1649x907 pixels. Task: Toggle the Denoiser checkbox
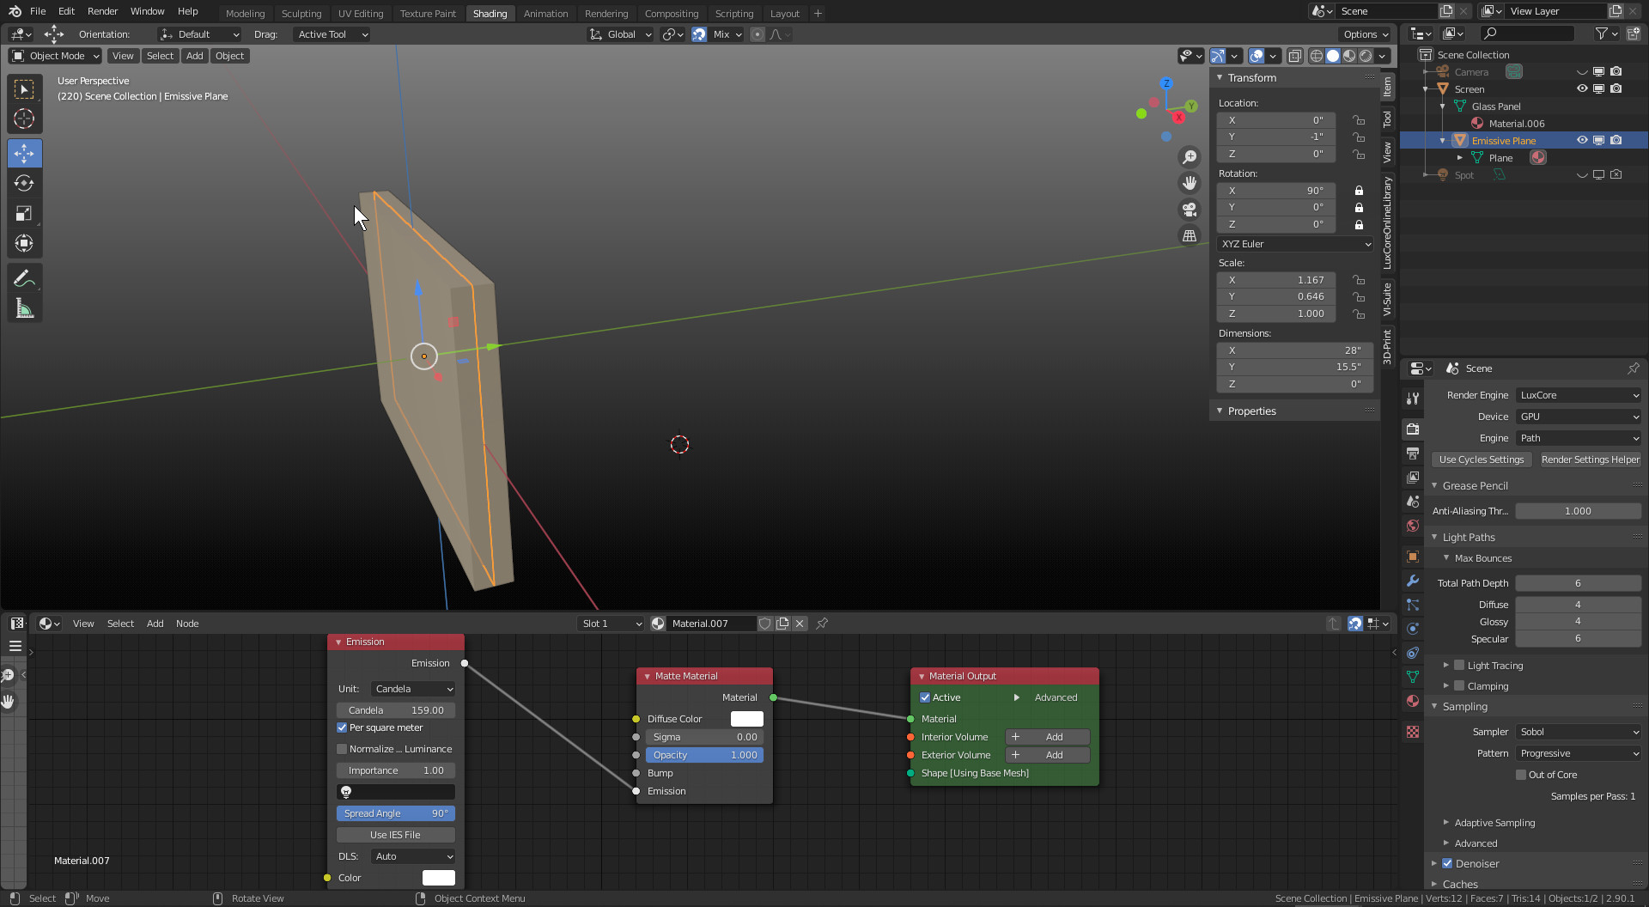coord(1447,863)
